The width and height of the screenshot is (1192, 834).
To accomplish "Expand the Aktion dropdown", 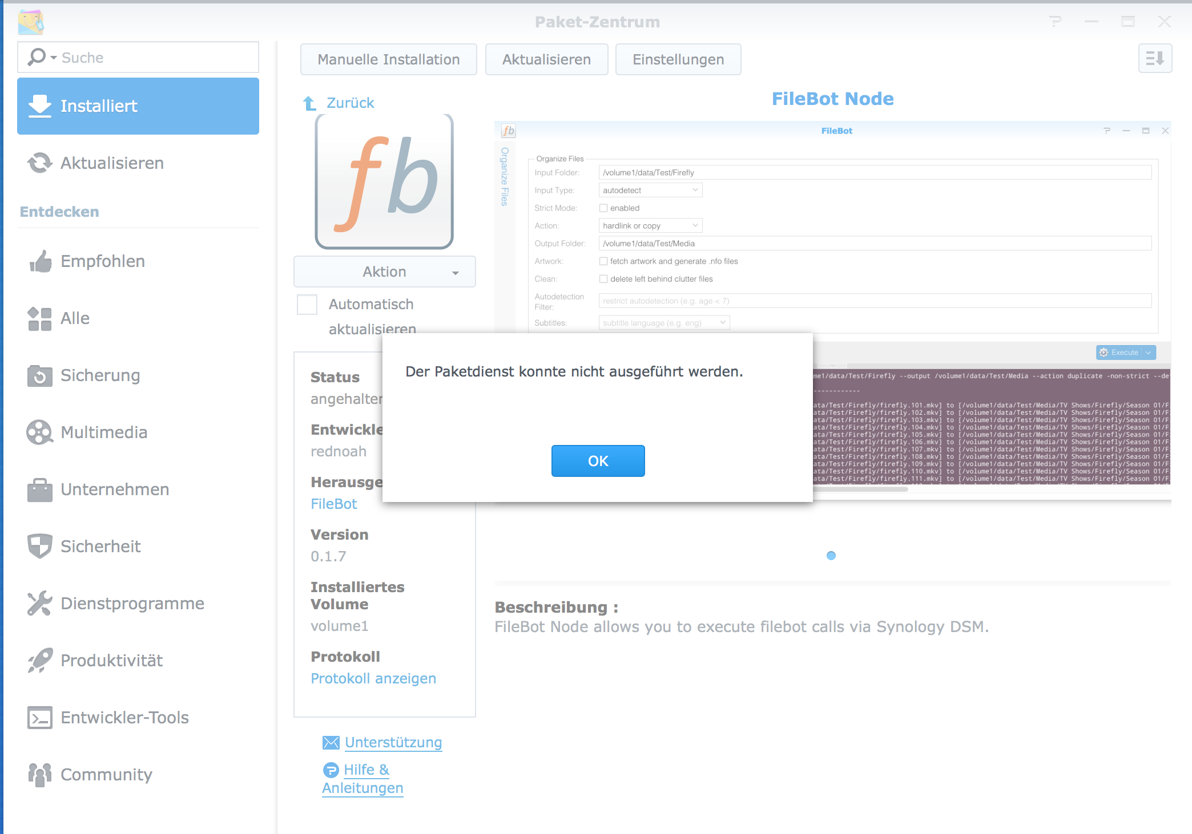I will [x=384, y=272].
